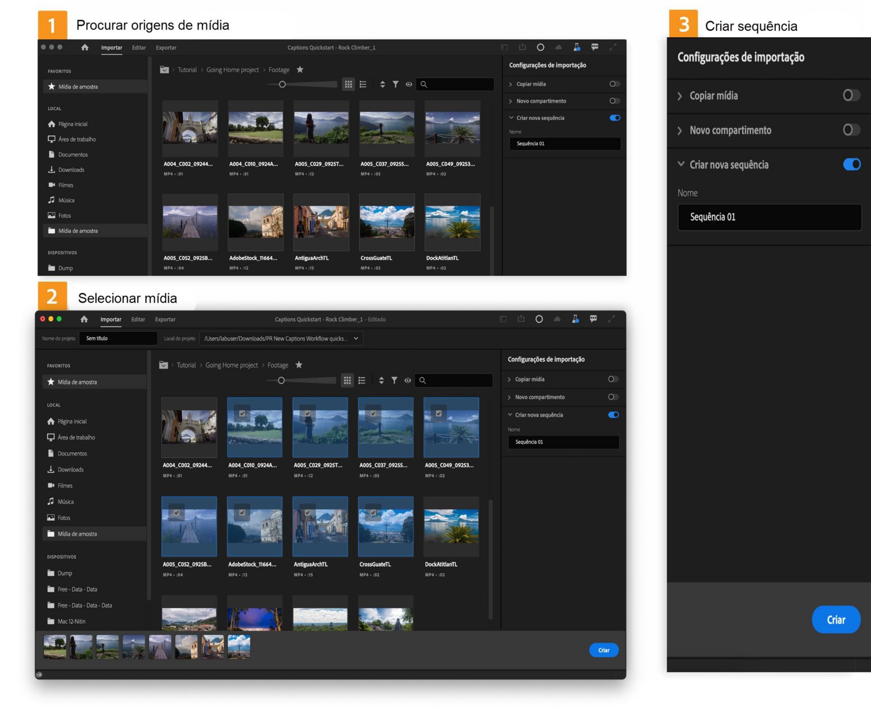The width and height of the screenshot is (871, 713).
Task: Expand the Copiar mídia settings section
Action: pyautogui.click(x=680, y=96)
